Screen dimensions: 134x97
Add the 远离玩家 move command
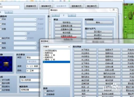point(85,84)
